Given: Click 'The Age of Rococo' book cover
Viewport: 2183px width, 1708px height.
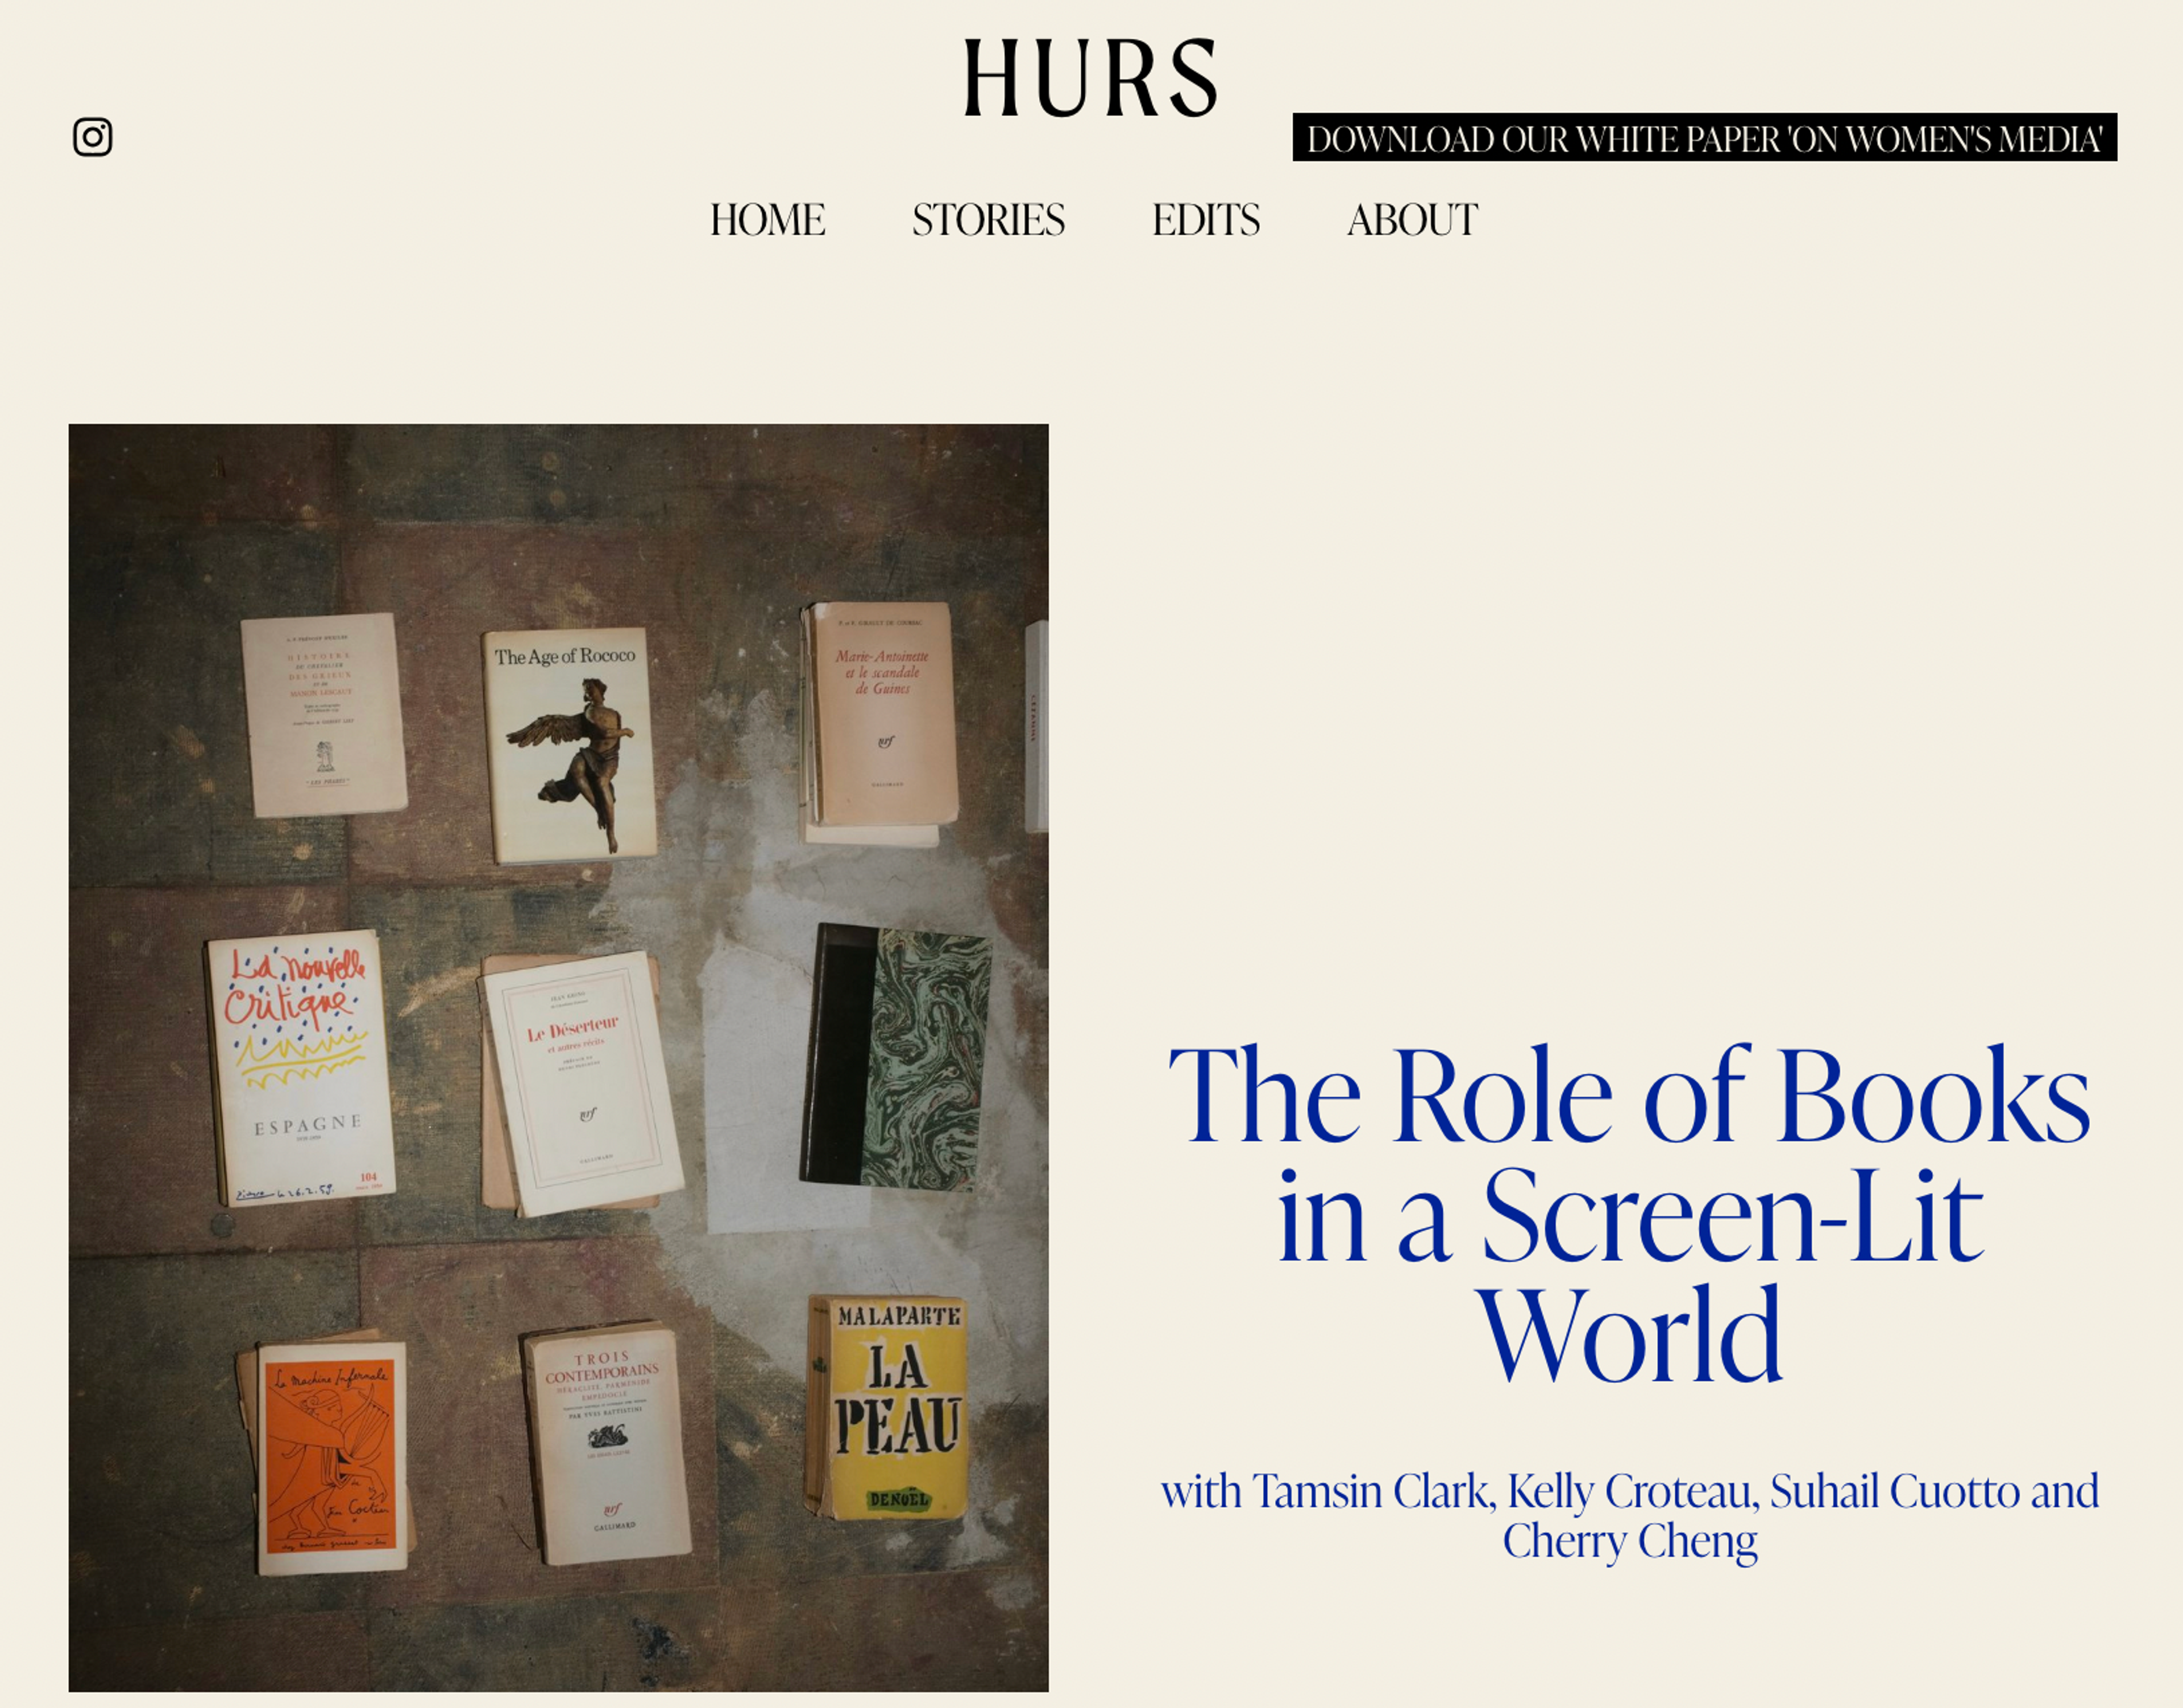Looking at the screenshot, I should coord(569,745).
